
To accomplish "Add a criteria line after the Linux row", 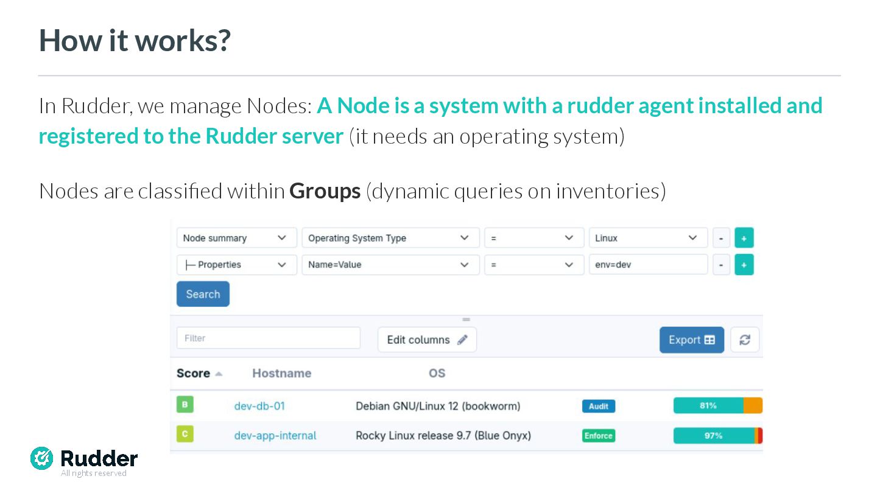I will pyautogui.click(x=744, y=238).
